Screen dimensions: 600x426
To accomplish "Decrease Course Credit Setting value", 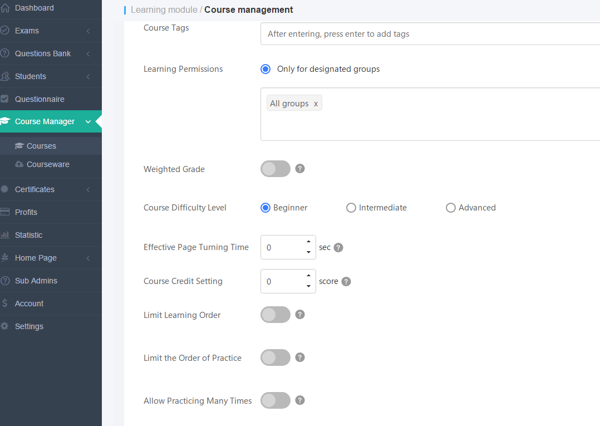I will point(308,286).
